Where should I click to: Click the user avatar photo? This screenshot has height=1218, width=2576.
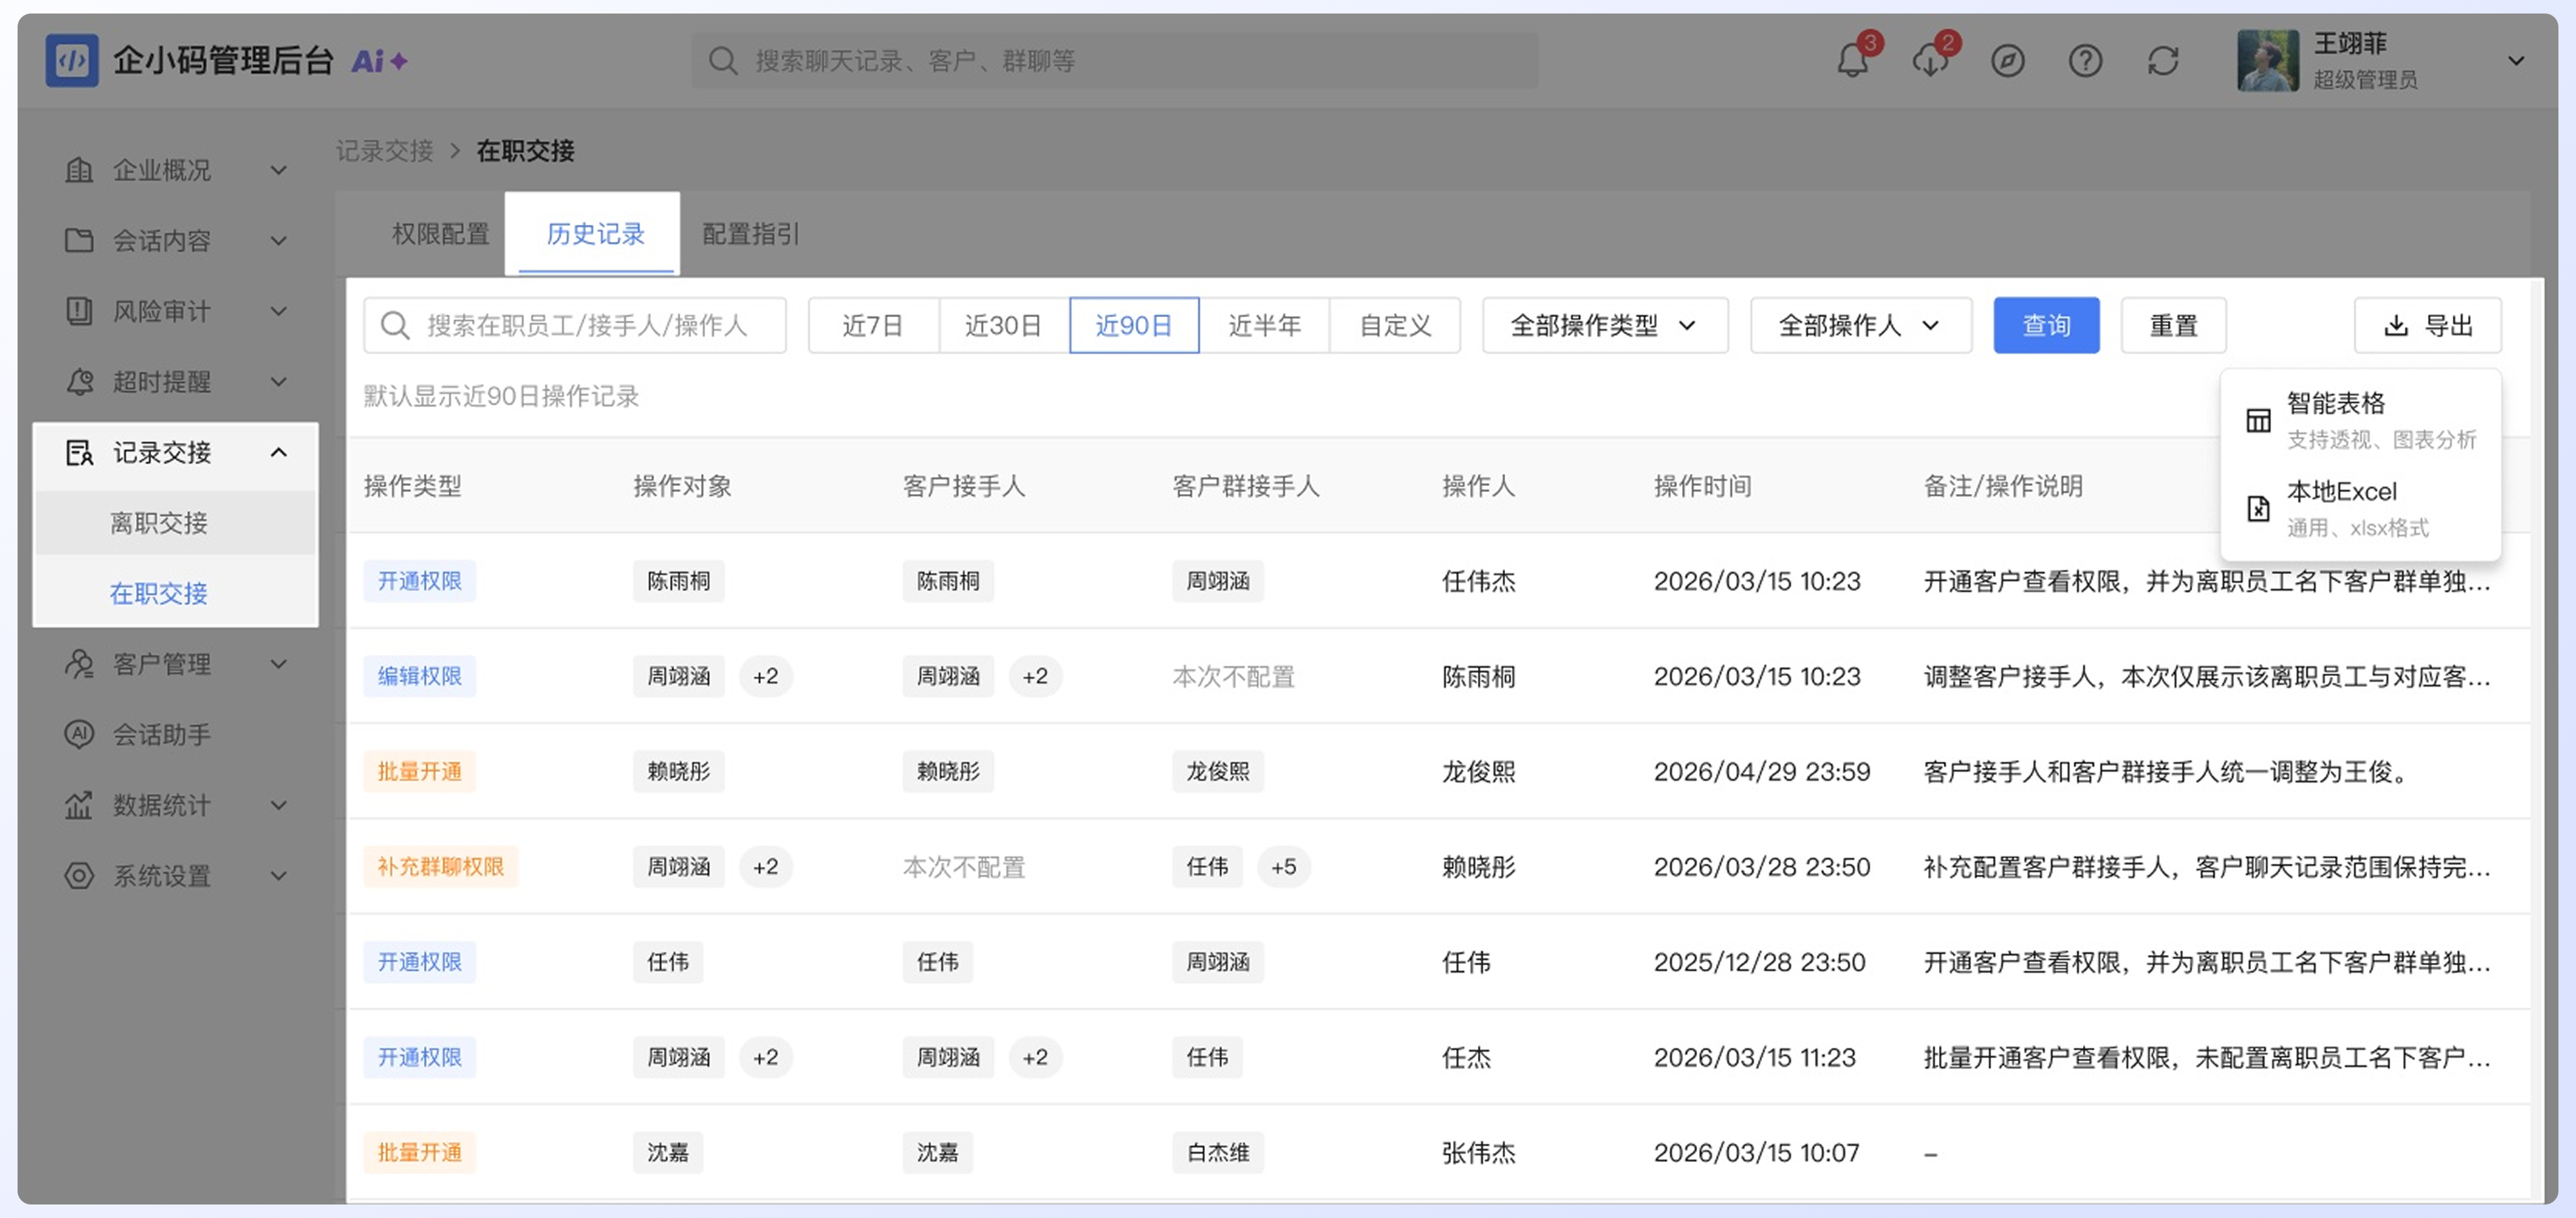click(2268, 61)
